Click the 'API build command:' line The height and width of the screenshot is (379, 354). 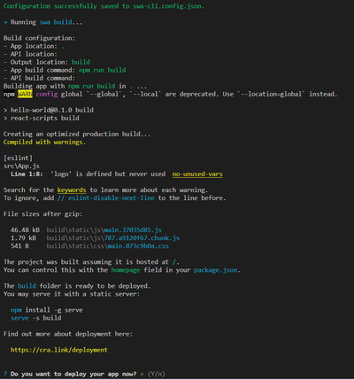tap(40, 78)
